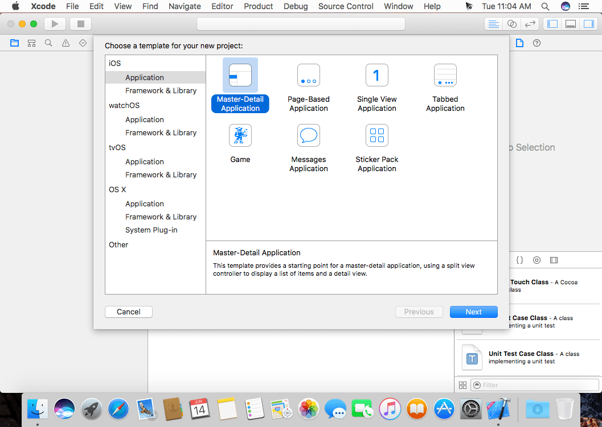Show the Assistant editor

pos(512,24)
